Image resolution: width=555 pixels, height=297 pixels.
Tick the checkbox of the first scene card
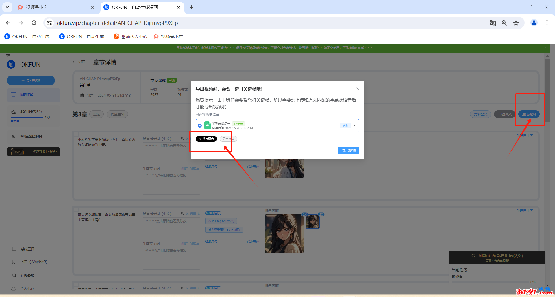[76, 135]
